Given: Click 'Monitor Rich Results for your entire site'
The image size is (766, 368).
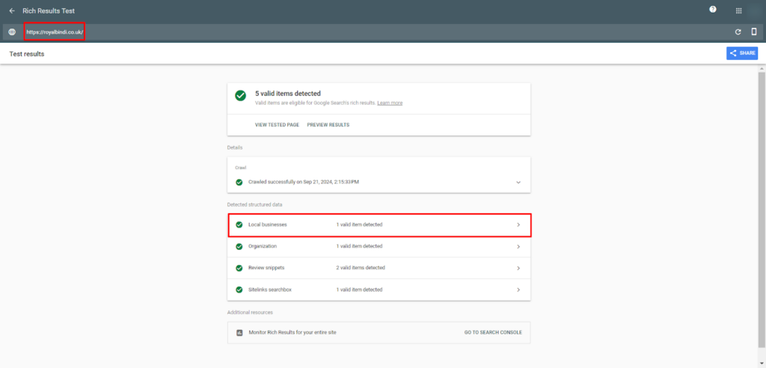Looking at the screenshot, I should [292, 332].
